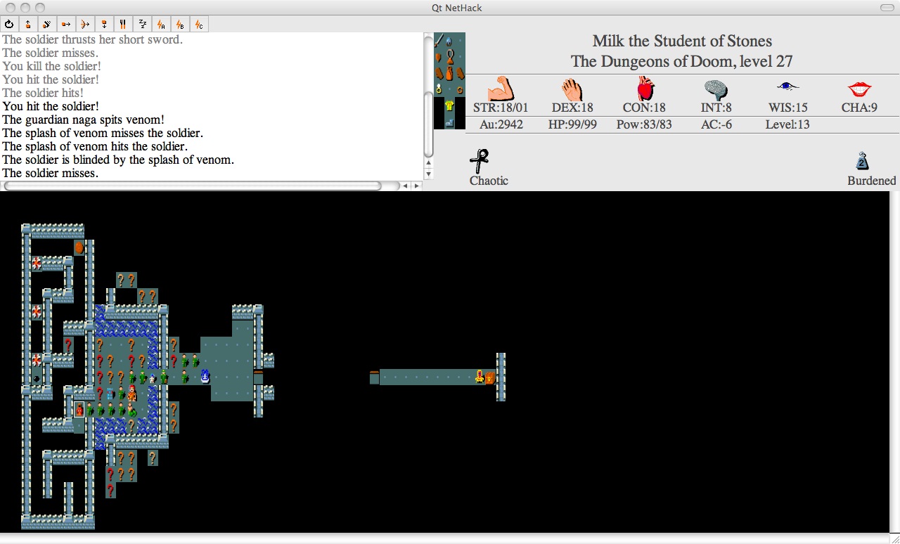Click "The splash of venom hits the soldier."
The width and height of the screenshot is (900, 544).
click(95, 146)
